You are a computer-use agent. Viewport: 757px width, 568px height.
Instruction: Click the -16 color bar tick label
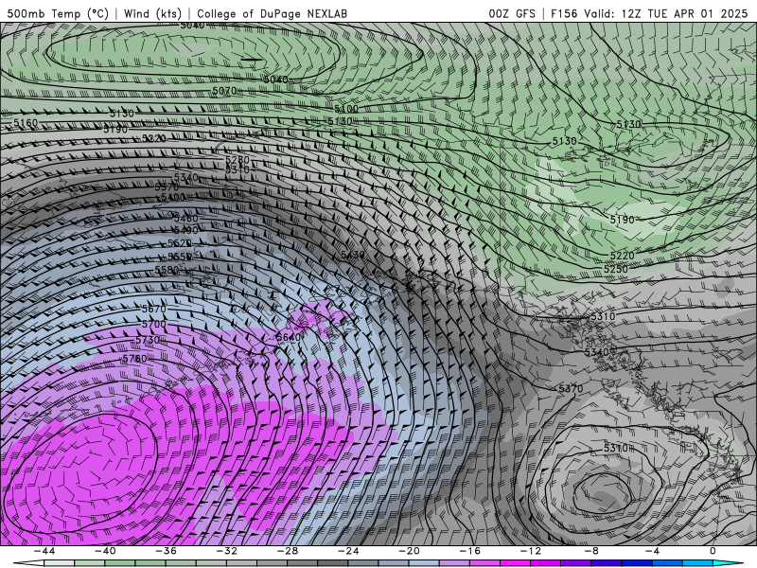pyautogui.click(x=470, y=552)
